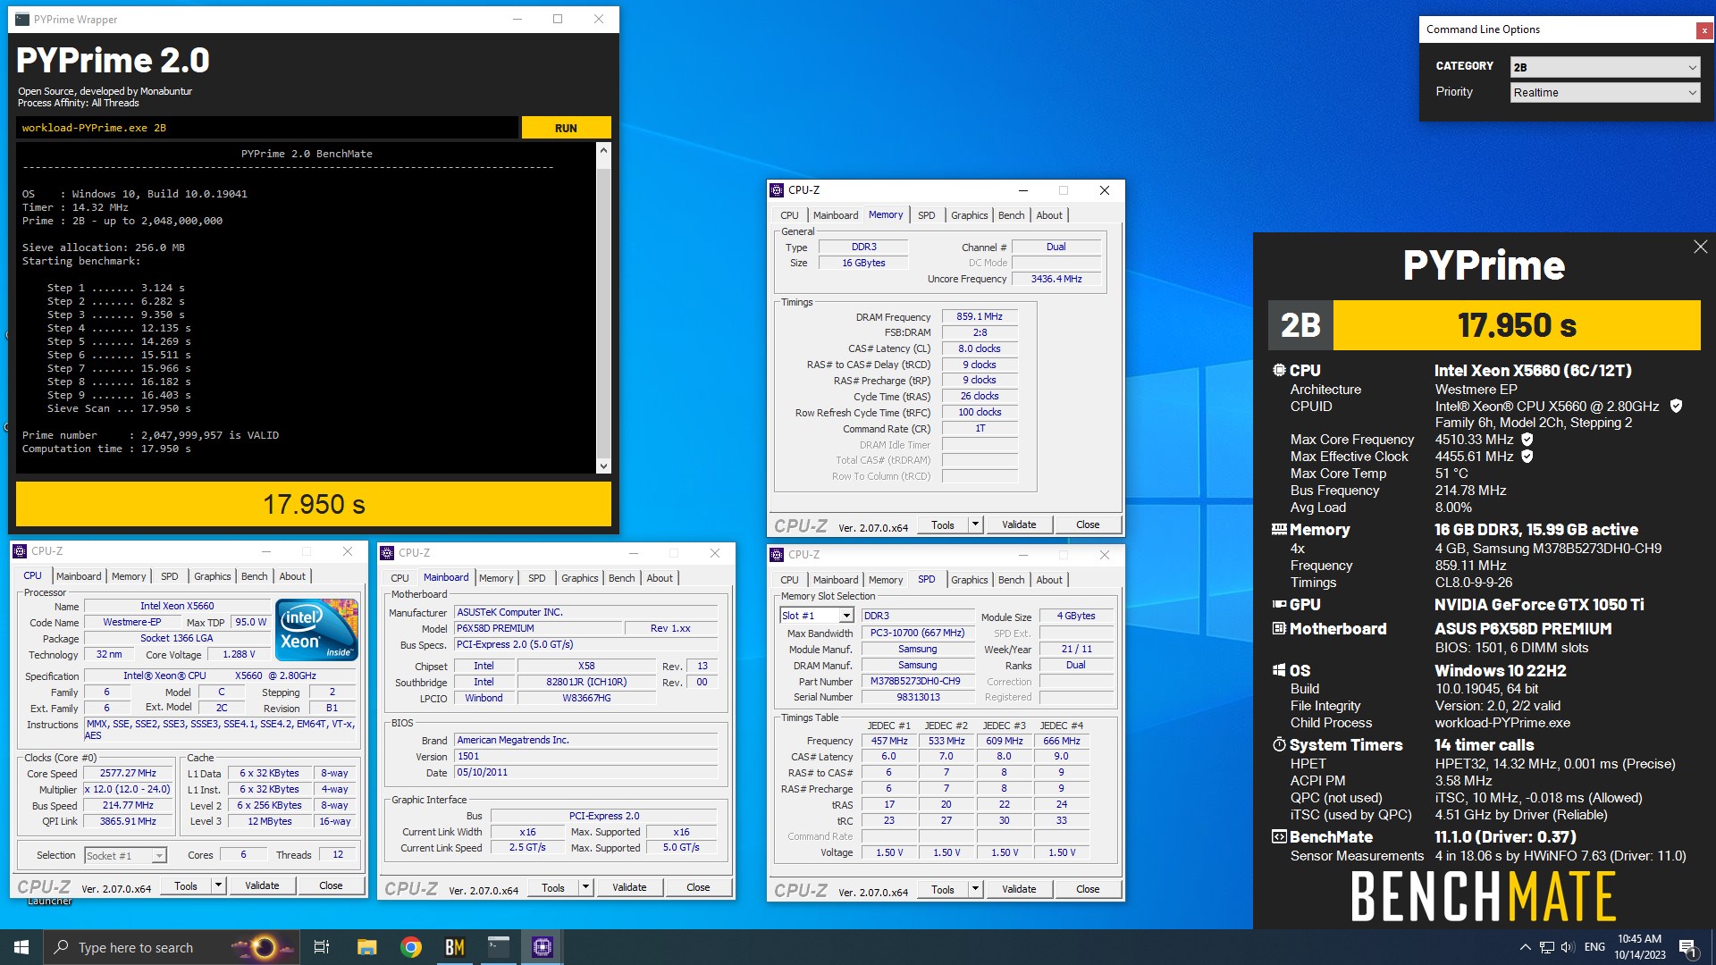Close the BenchMate PYPrime result panel

click(x=1700, y=247)
